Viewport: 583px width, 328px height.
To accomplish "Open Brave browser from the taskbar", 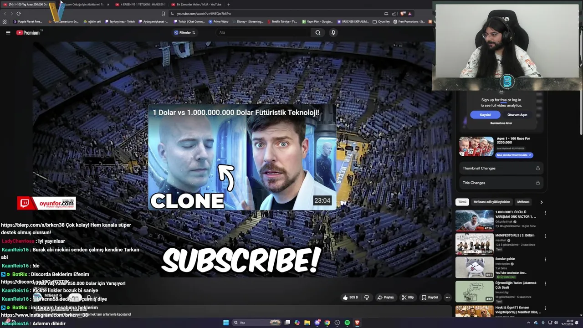I will [x=357, y=323].
